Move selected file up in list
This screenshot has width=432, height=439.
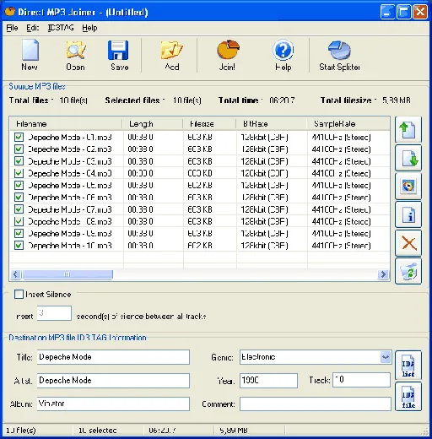coord(408,130)
